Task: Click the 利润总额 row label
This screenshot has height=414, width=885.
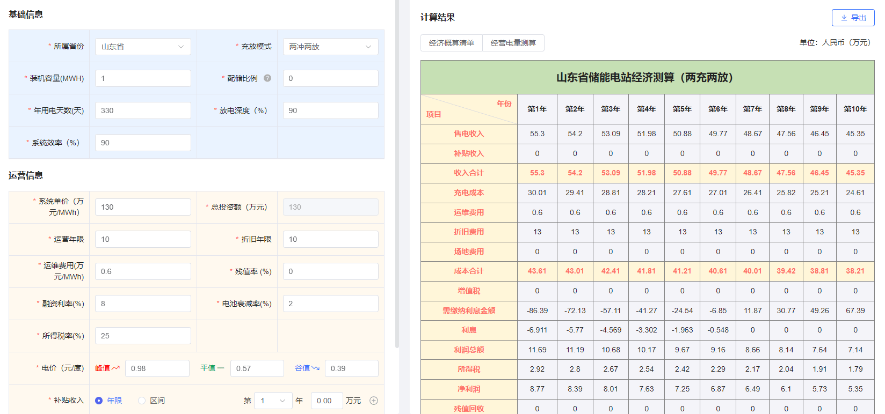Action: (x=469, y=350)
